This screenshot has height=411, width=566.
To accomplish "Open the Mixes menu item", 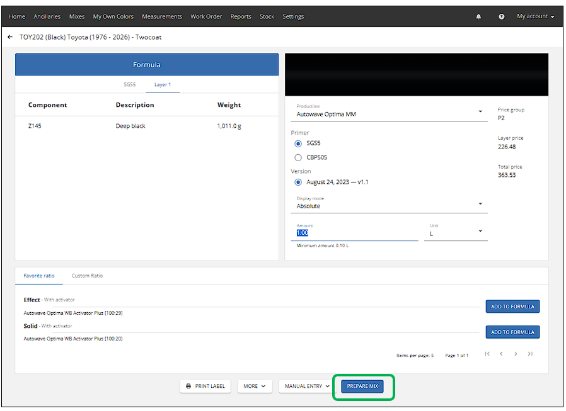I will pyautogui.click(x=77, y=16).
